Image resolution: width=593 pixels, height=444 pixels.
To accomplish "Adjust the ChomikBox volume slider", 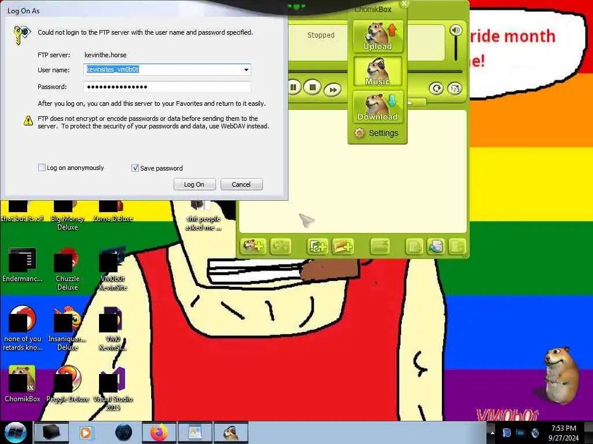I will point(456,49).
